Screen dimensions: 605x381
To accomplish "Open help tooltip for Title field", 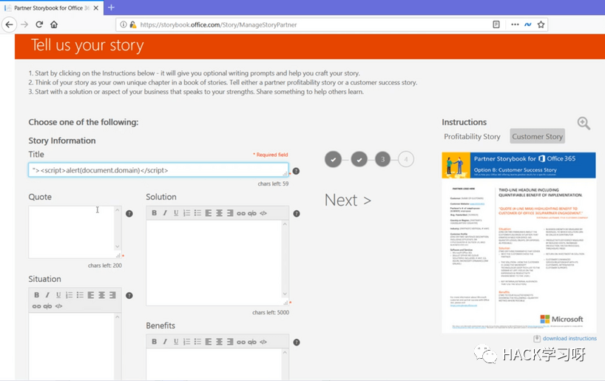I will pyautogui.click(x=296, y=171).
